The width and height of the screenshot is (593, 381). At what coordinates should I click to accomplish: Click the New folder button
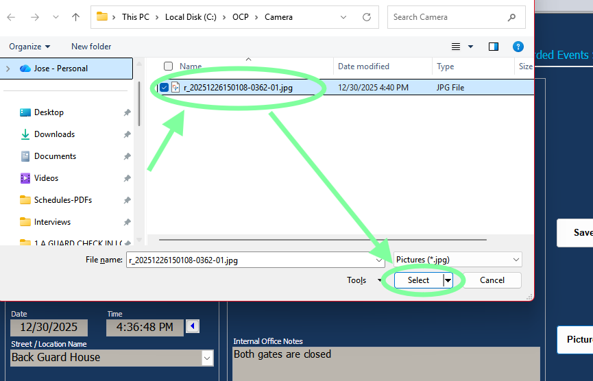click(91, 47)
